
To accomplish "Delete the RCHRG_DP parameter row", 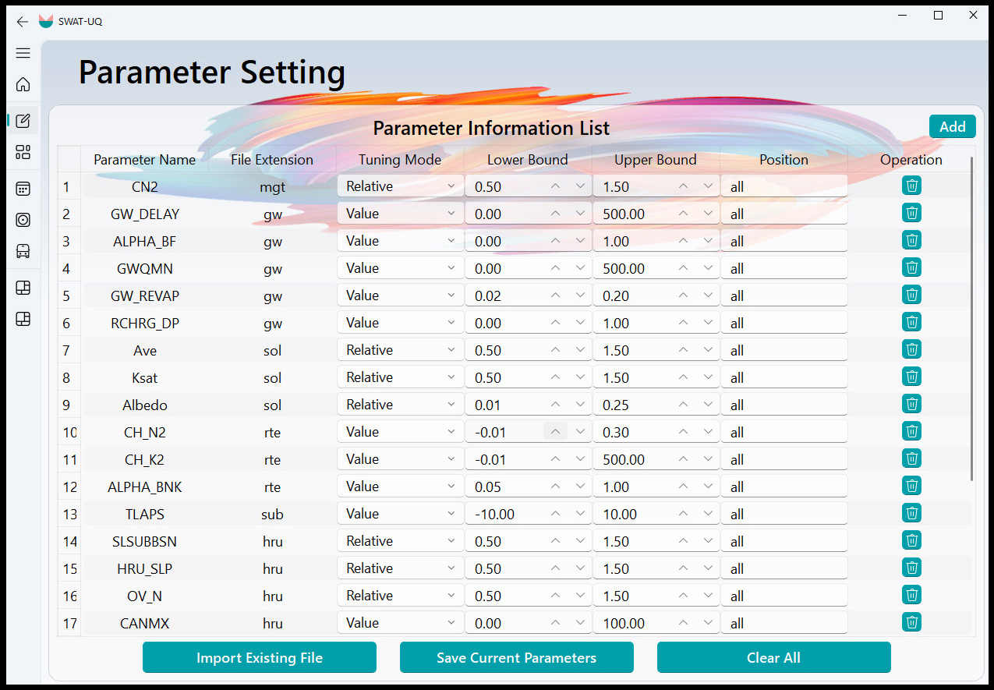I will (x=911, y=322).
